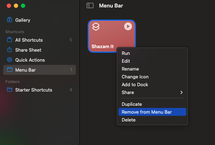Run Shazam It with play button

tap(128, 26)
